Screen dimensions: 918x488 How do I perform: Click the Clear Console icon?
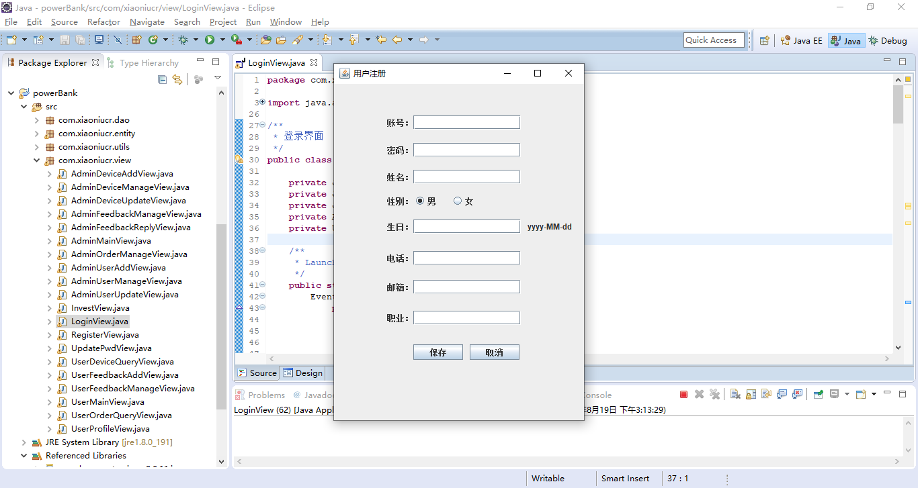tap(735, 395)
